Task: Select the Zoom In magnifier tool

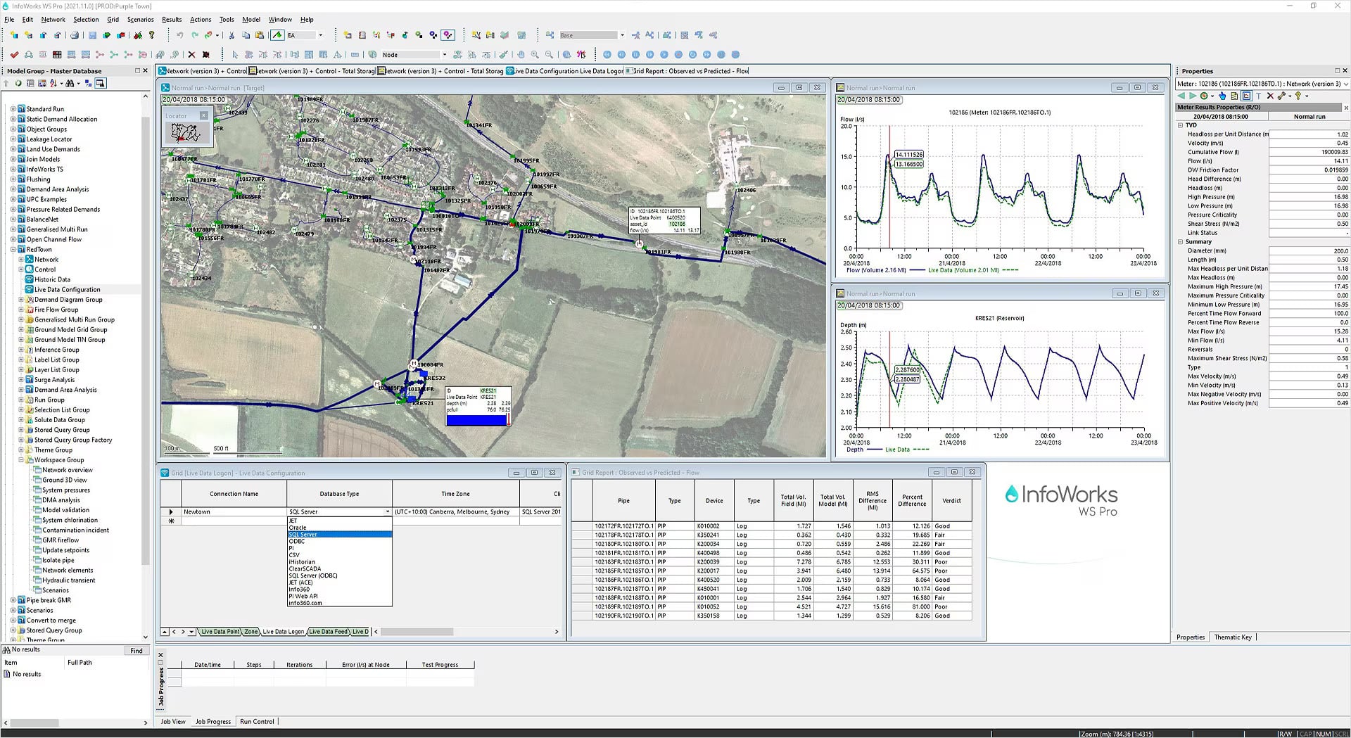Action: [535, 55]
